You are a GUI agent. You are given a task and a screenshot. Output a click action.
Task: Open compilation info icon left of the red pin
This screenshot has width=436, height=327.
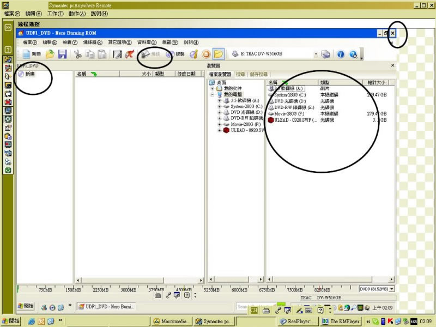tap(117, 54)
